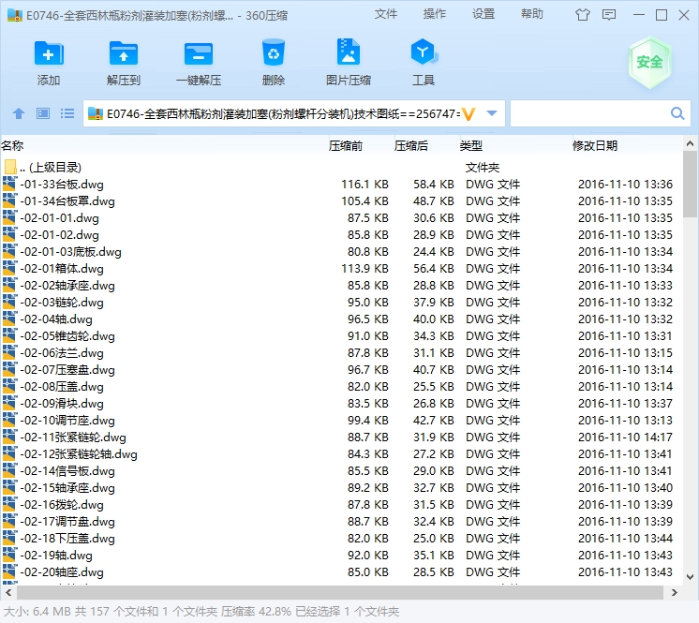The height and width of the screenshot is (623, 699).
Task: Click the 添加 (Add) toolbar icon
Action: pyautogui.click(x=49, y=54)
